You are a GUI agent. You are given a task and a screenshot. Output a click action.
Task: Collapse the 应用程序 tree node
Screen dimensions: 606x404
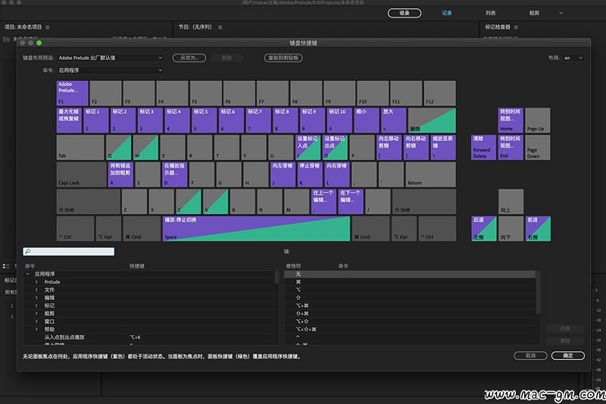coord(28,274)
